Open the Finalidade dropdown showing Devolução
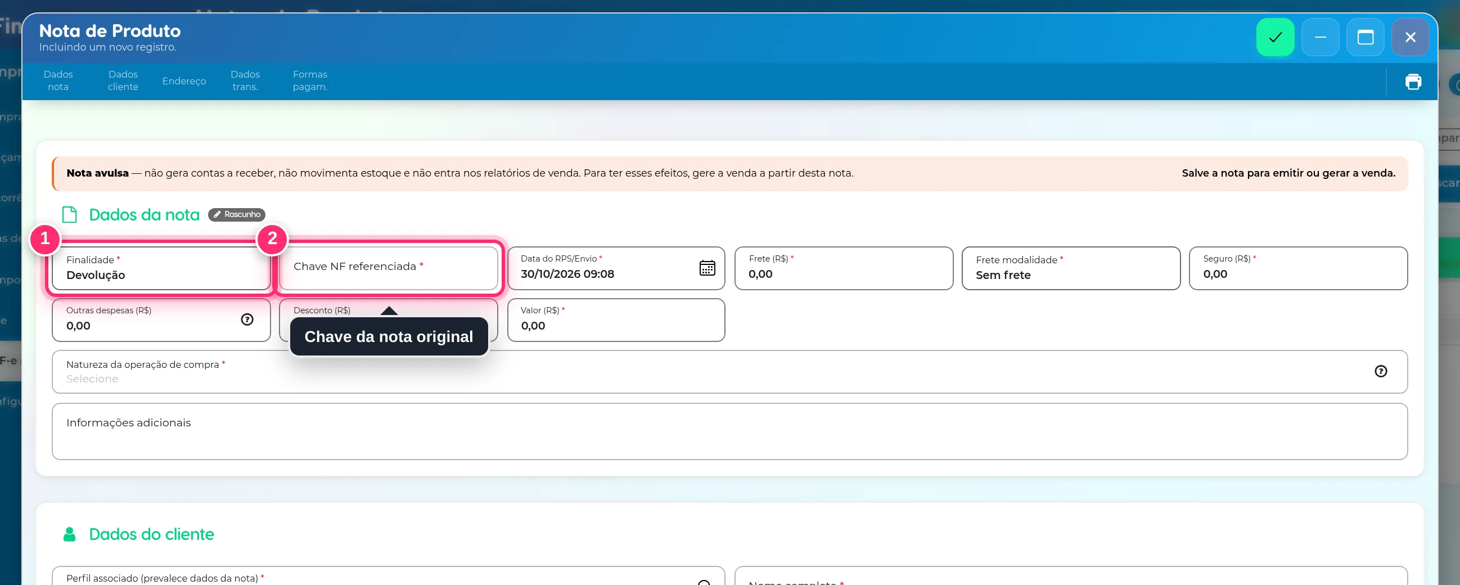Viewport: 1460px width, 585px height. (x=161, y=268)
